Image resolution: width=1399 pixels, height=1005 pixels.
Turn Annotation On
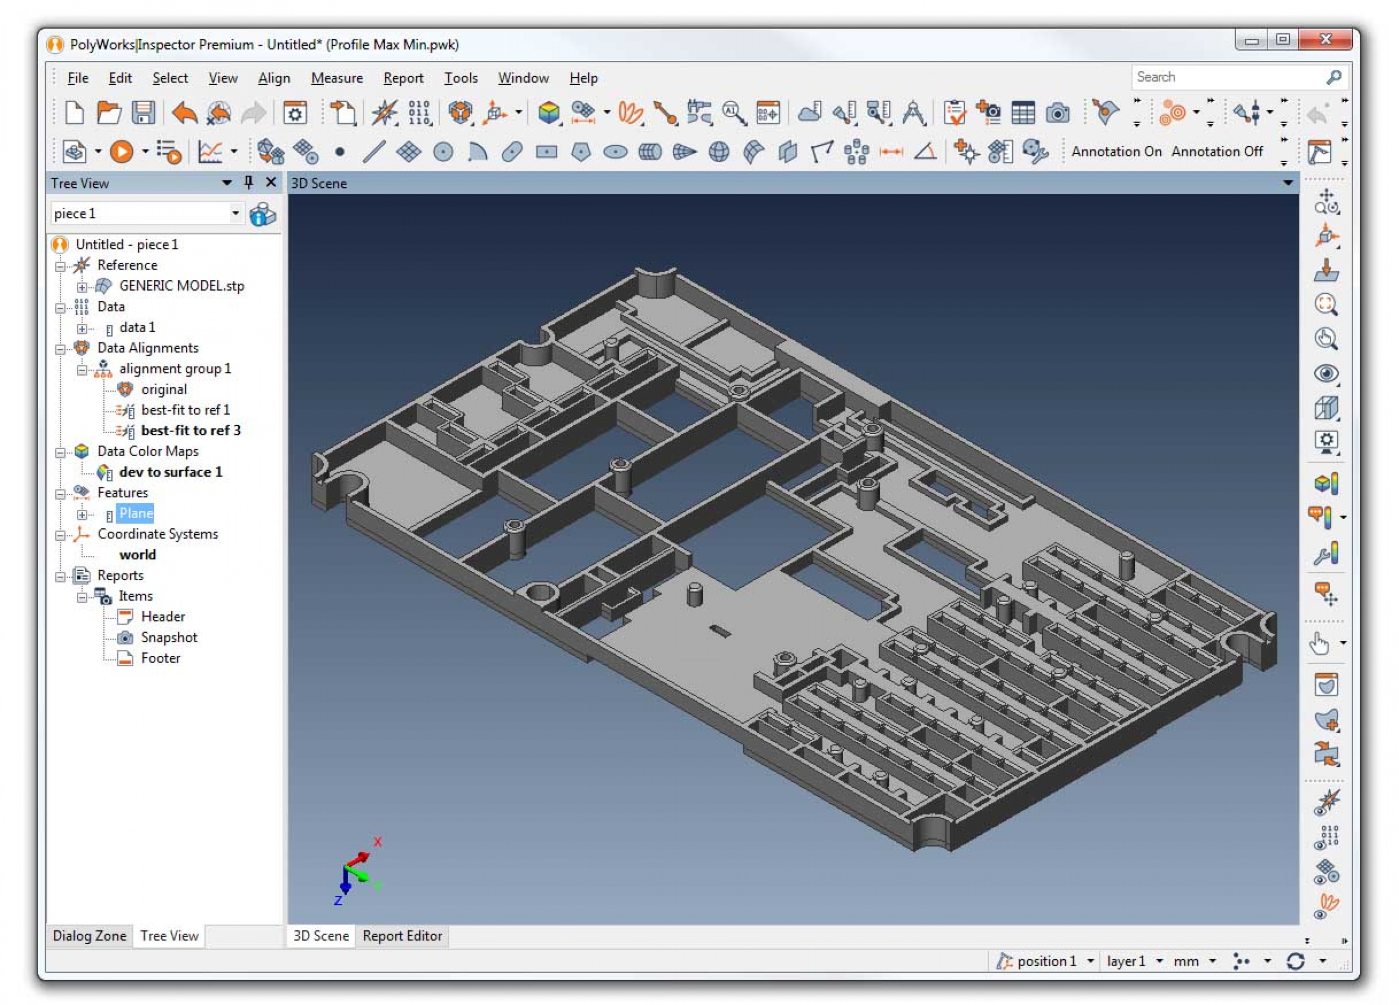[x=1117, y=151]
